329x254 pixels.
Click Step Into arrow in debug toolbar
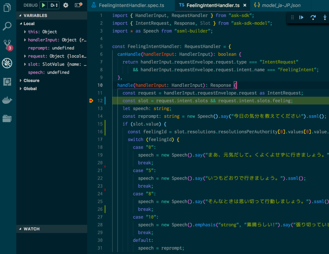pyautogui.click(x=325, y=17)
